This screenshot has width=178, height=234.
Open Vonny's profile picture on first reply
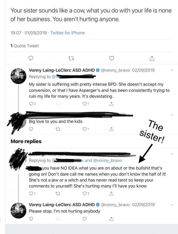(x=18, y=76)
